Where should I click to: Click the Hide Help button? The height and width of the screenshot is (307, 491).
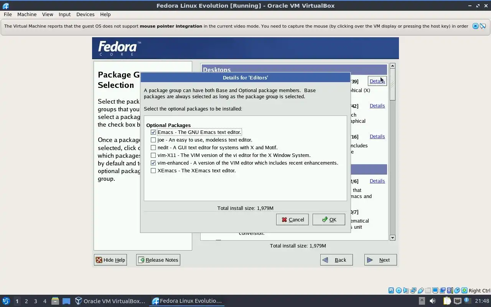[x=110, y=260]
